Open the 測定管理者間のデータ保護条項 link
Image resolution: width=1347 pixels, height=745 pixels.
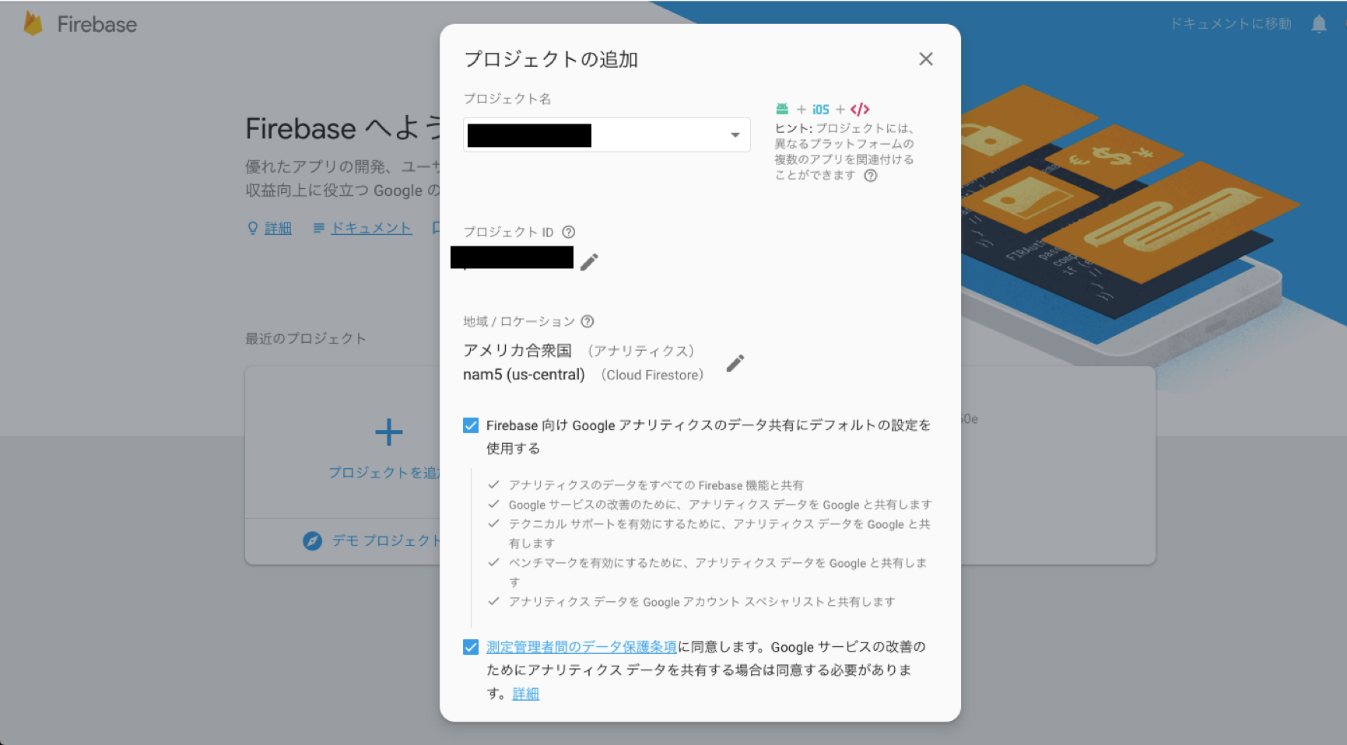(x=581, y=646)
